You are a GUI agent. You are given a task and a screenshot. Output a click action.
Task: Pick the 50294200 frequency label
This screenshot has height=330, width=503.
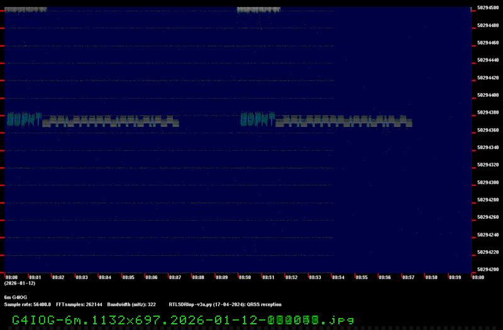point(488,269)
